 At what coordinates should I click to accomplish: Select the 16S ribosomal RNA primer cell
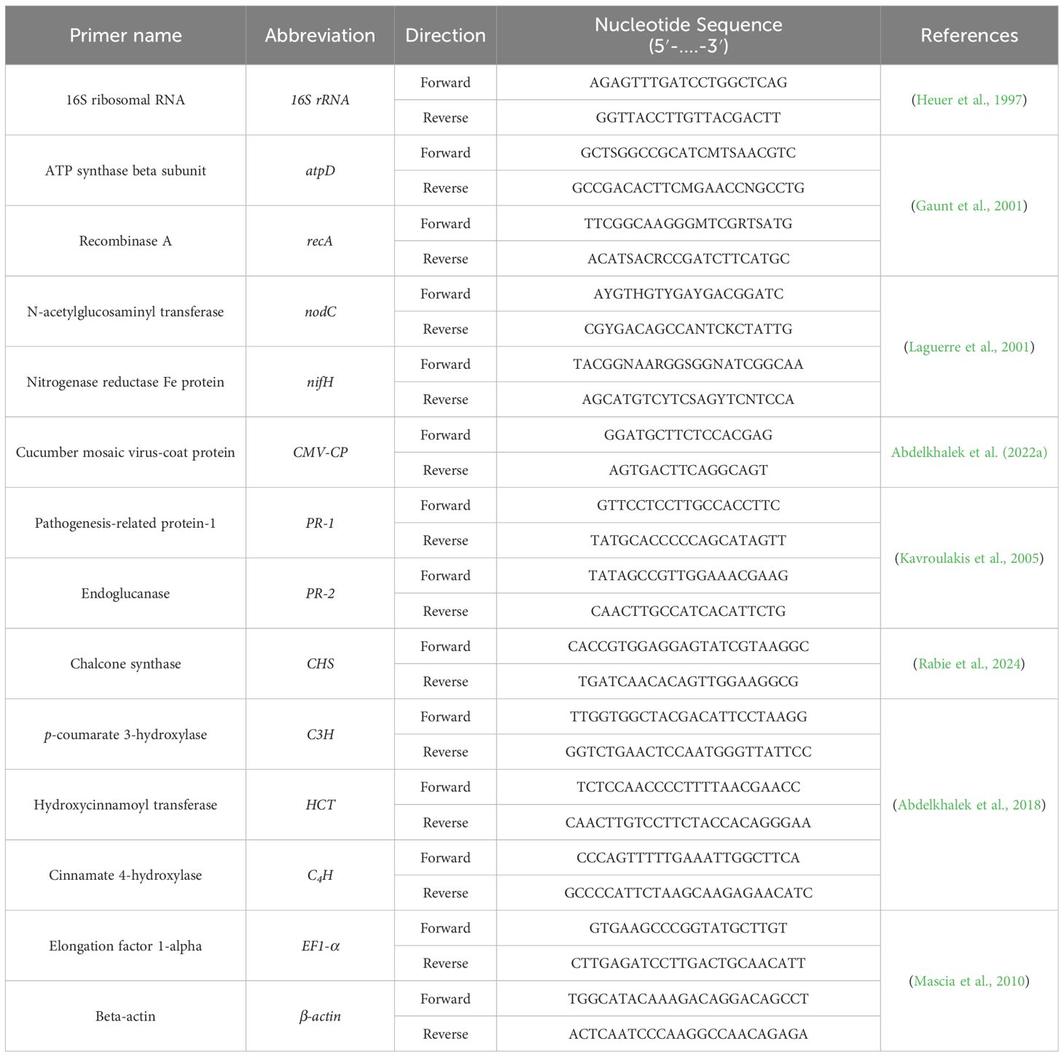tap(125, 100)
